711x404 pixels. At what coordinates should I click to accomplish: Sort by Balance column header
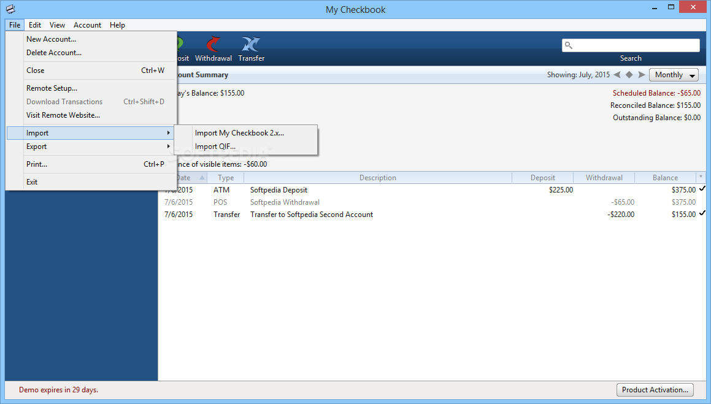tap(665, 178)
